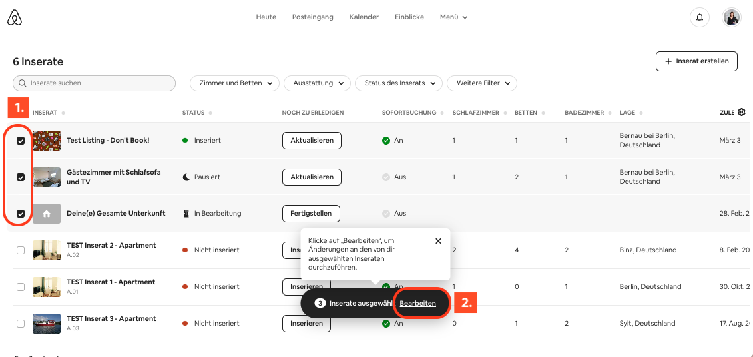
Task: Click Binz, Deutschland location cell
Action: 648,250
